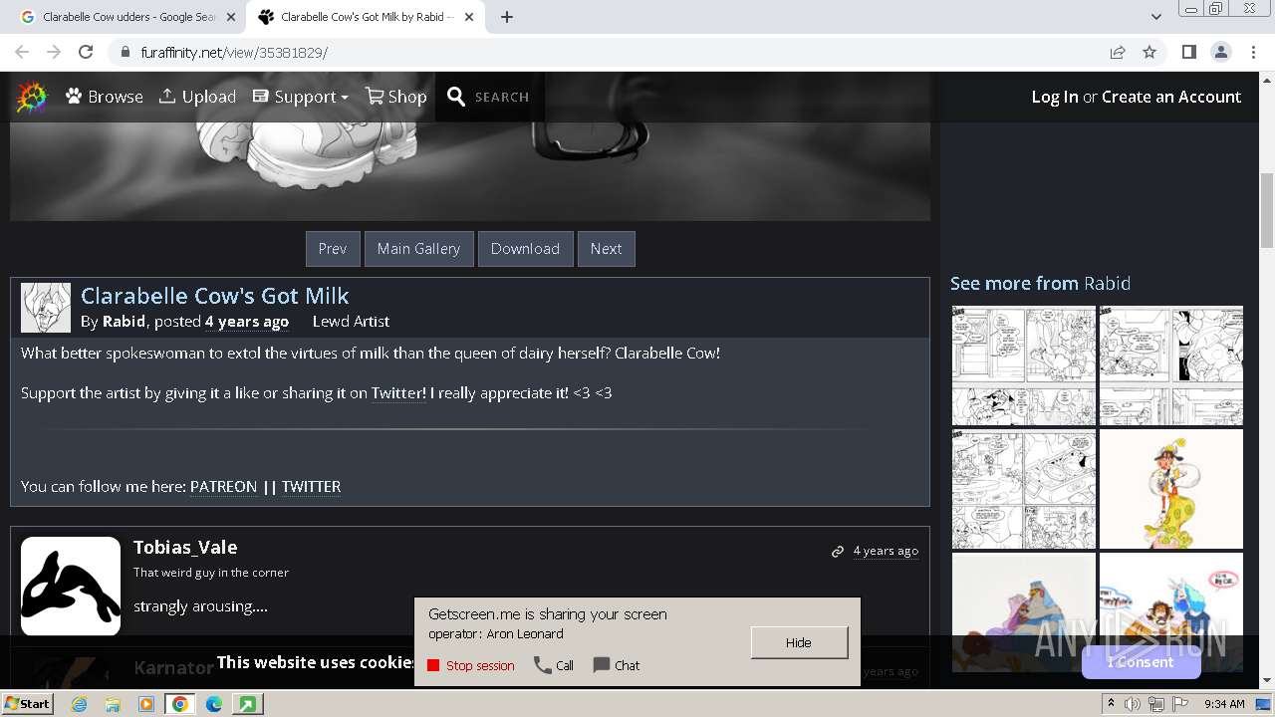The image size is (1275, 717).
Task: Click Create an Account link
Action: (1171, 97)
